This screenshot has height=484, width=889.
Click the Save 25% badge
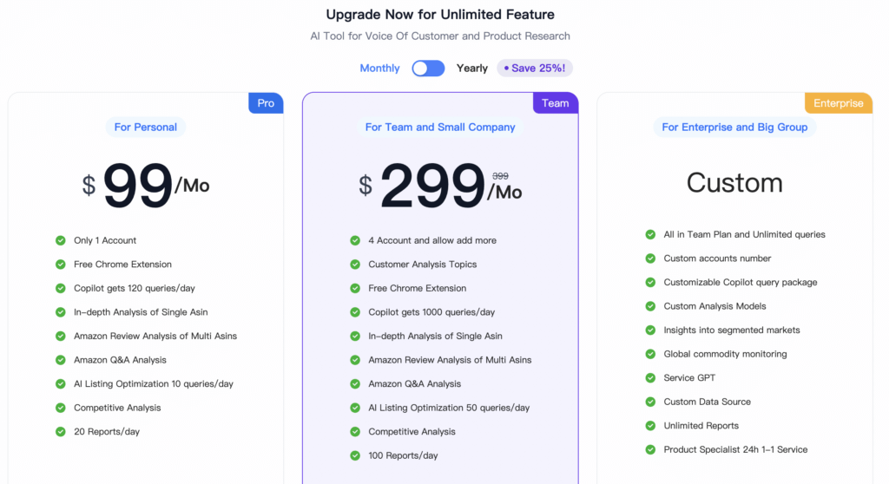[535, 68]
